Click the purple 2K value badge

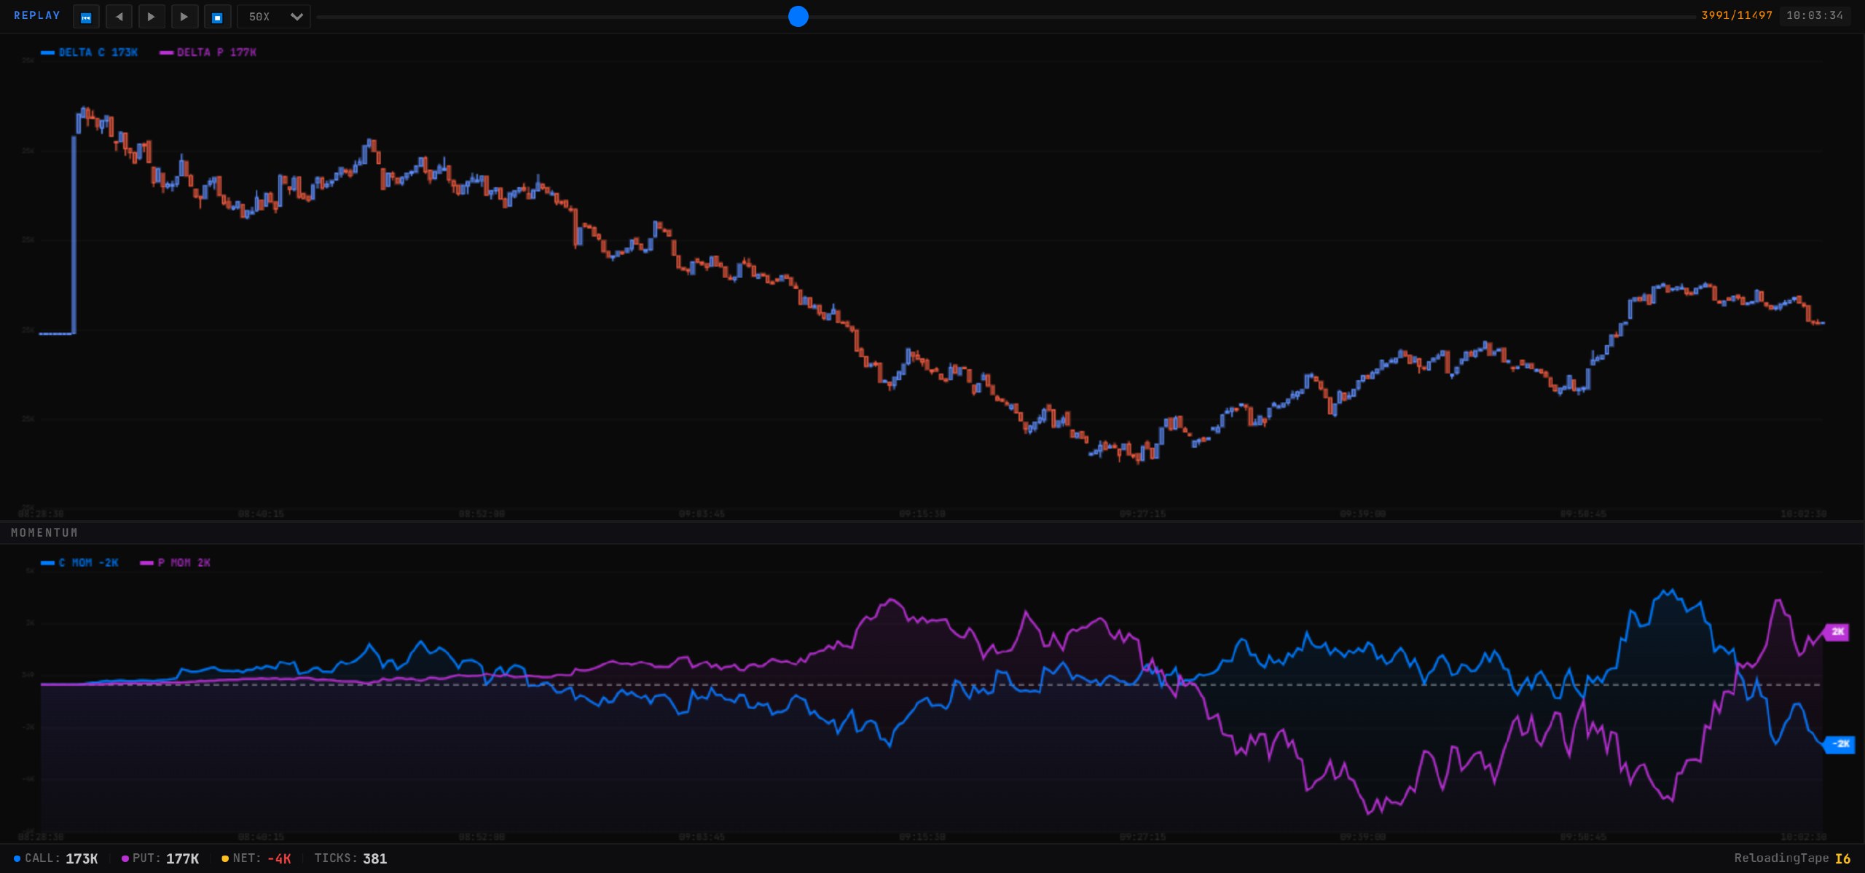(1837, 632)
